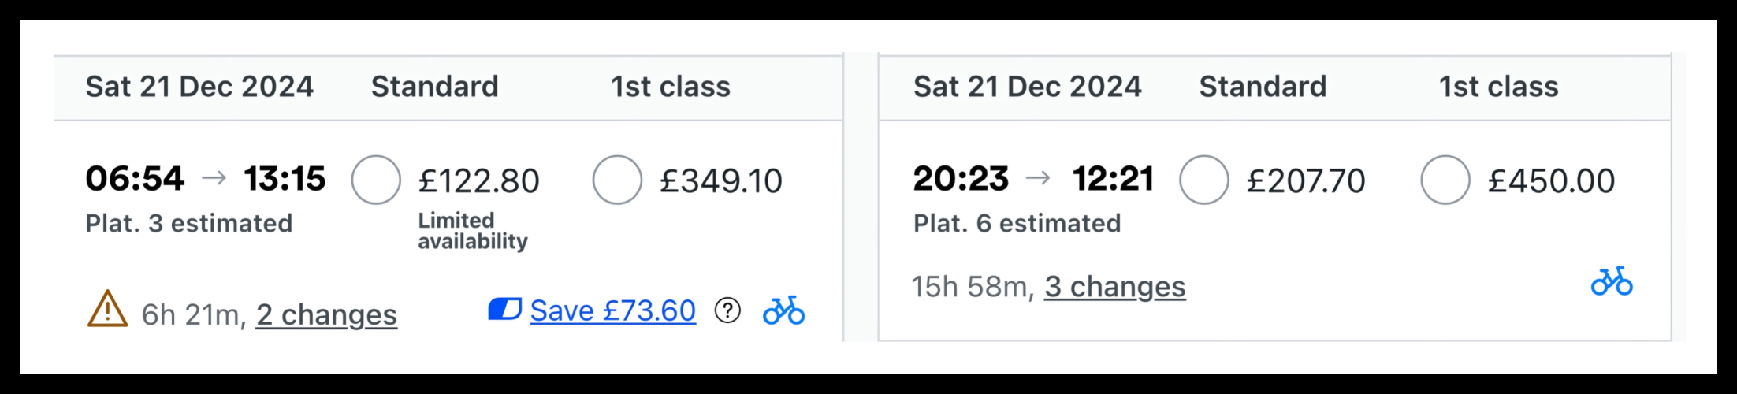Image resolution: width=1737 pixels, height=394 pixels.
Task: Click the railcard savings tag icon
Action: coord(504,310)
